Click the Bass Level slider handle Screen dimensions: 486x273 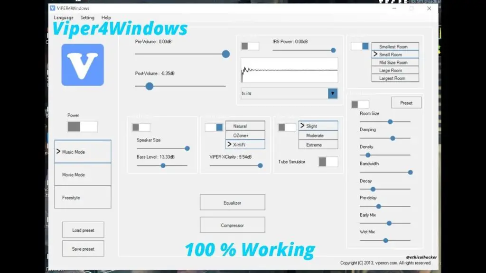tap(163, 165)
